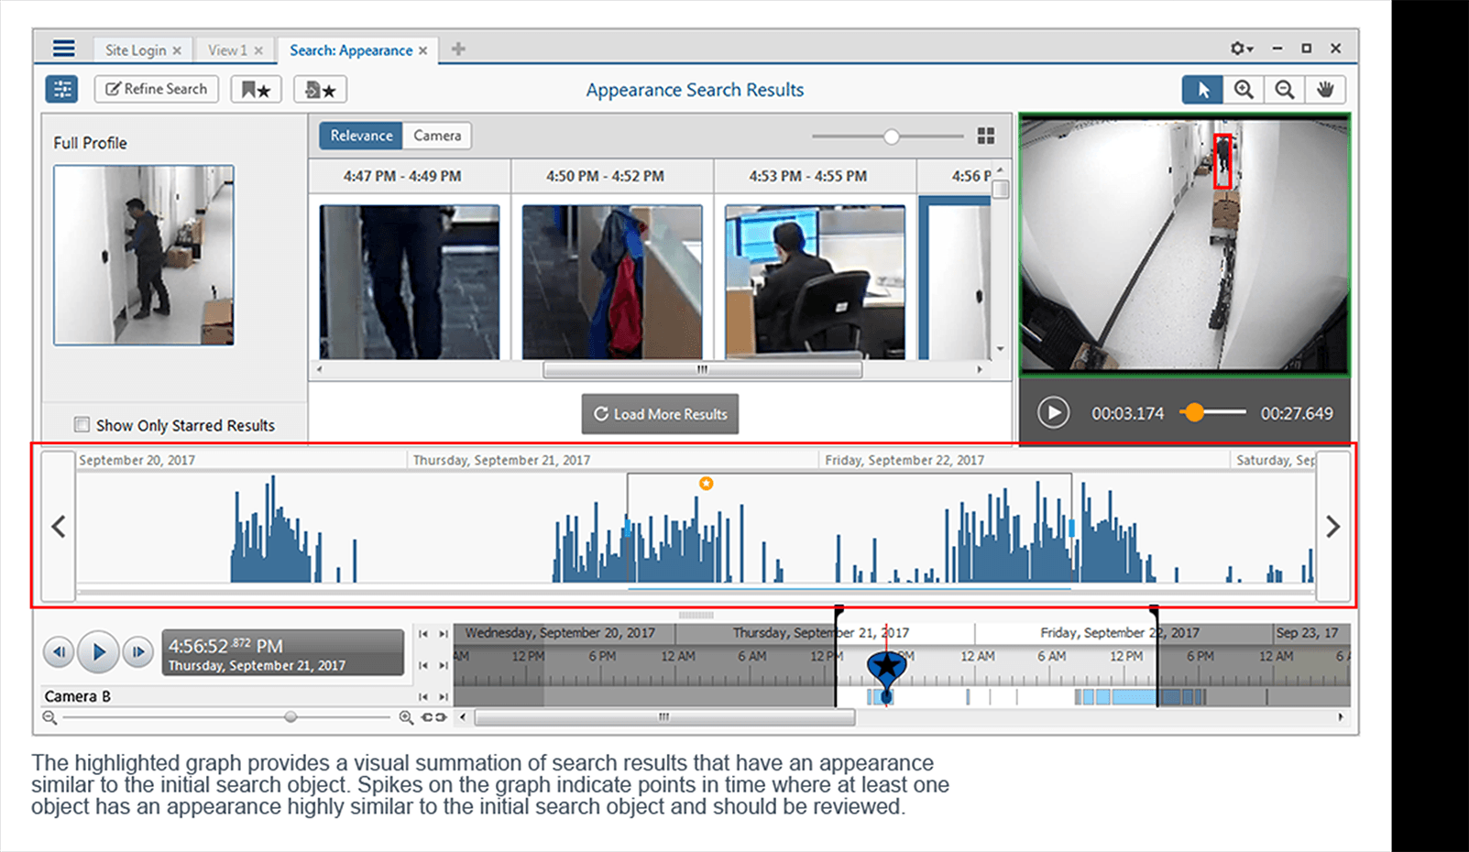Click the Load More Results button
1469x852 pixels.
pyautogui.click(x=660, y=414)
